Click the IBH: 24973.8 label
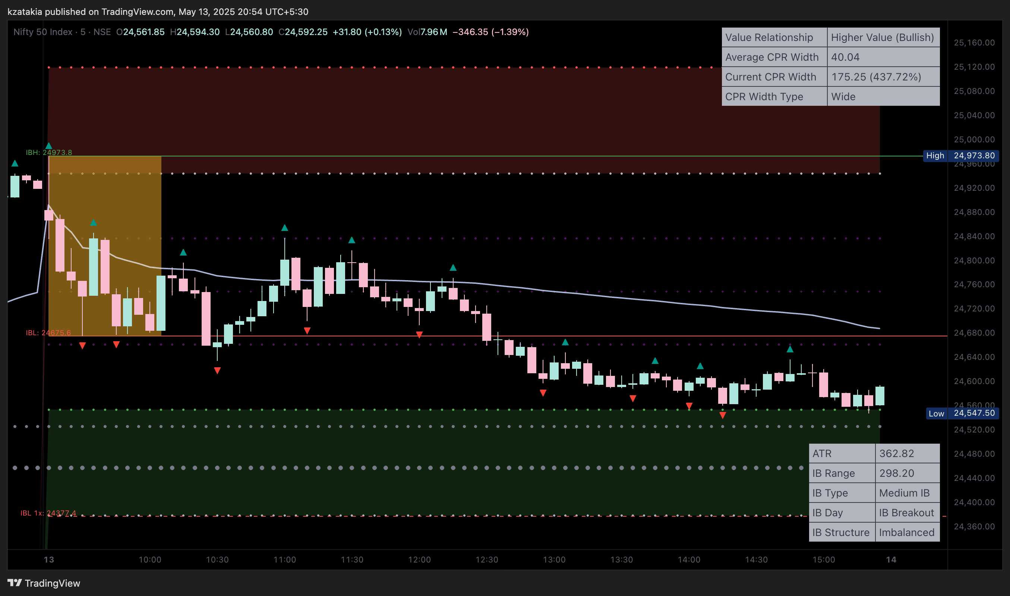The image size is (1010, 596). point(49,153)
